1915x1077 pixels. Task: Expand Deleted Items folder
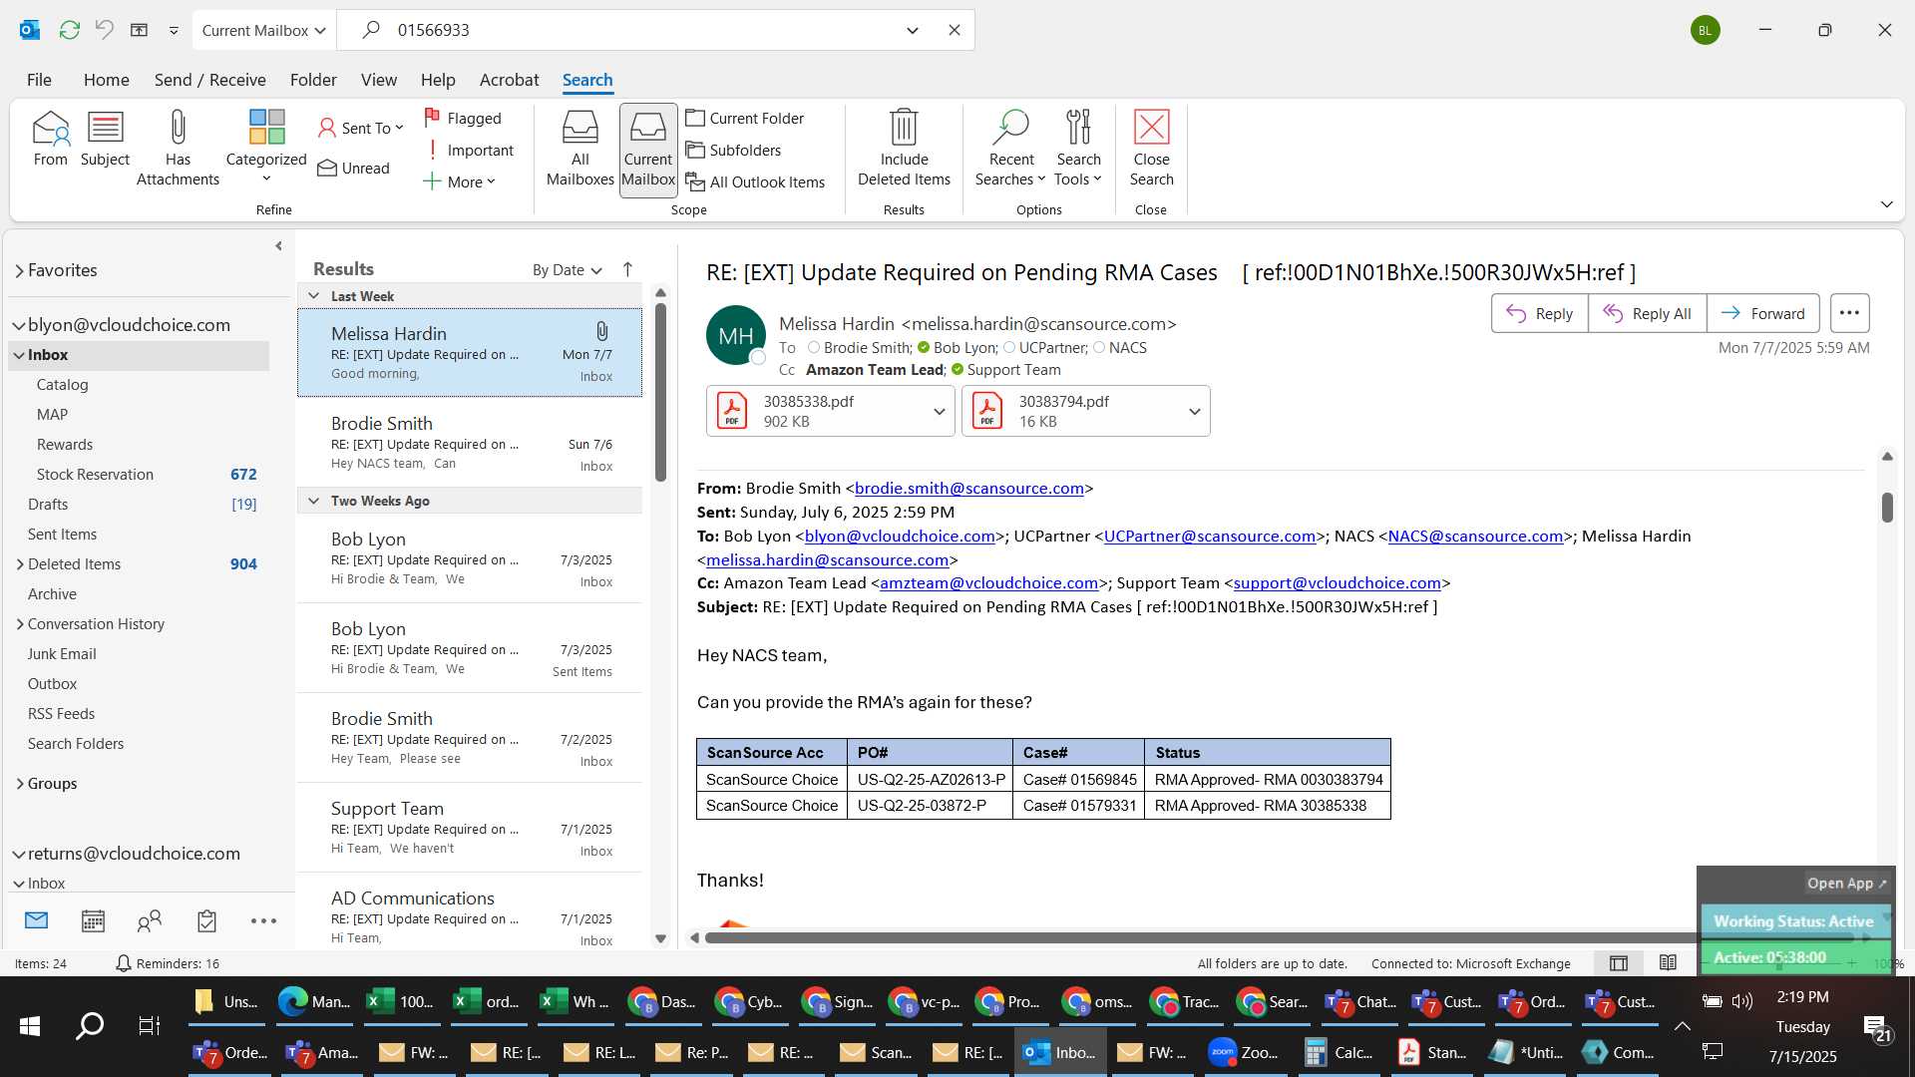click(20, 564)
